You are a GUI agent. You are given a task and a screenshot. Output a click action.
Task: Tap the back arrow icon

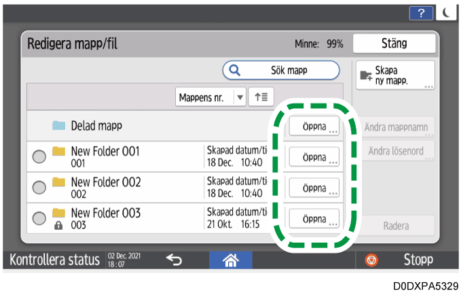tap(175, 260)
